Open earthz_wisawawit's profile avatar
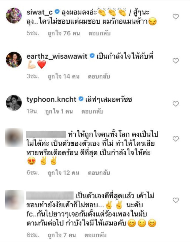 click(x=14, y=59)
